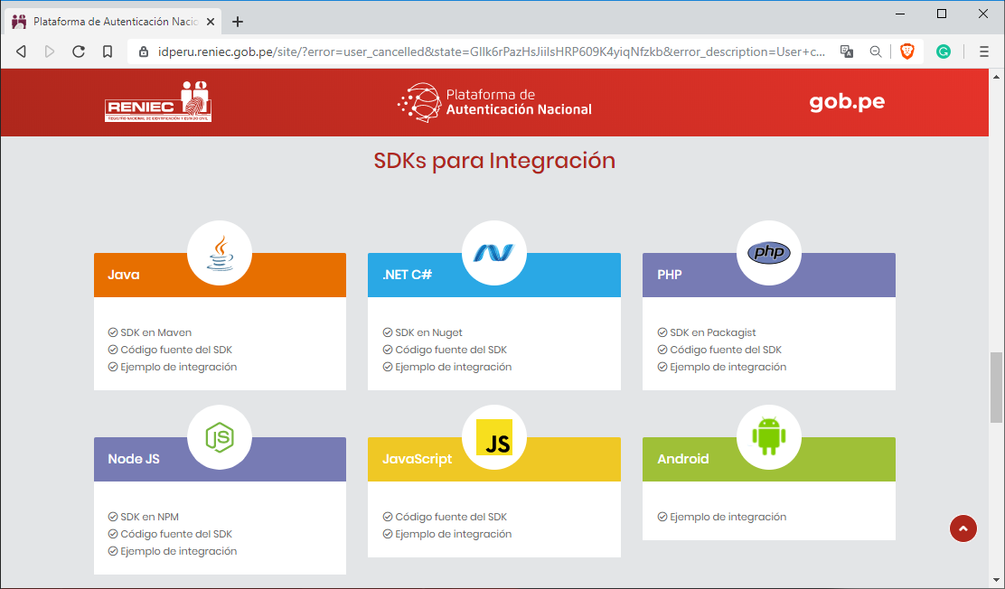
Task: Click the zoom out magnifier icon
Action: coord(876,51)
